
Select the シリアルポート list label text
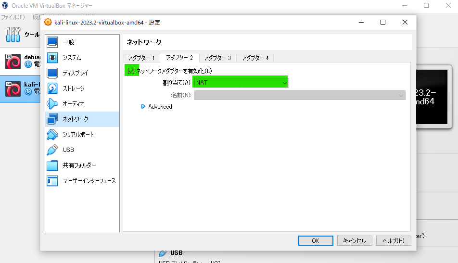coord(78,134)
